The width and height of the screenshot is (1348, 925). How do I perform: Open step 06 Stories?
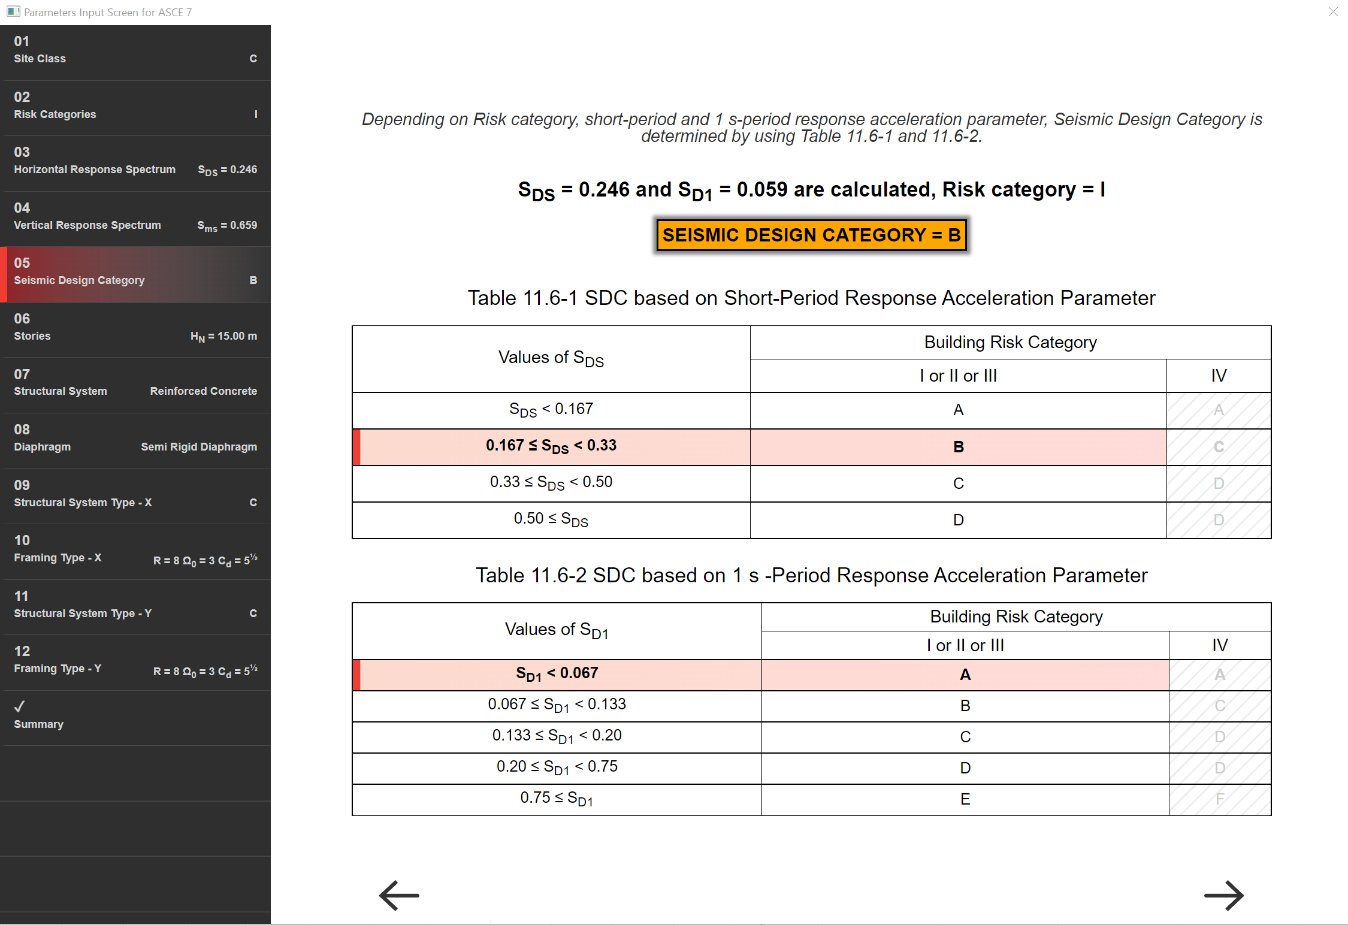135,328
